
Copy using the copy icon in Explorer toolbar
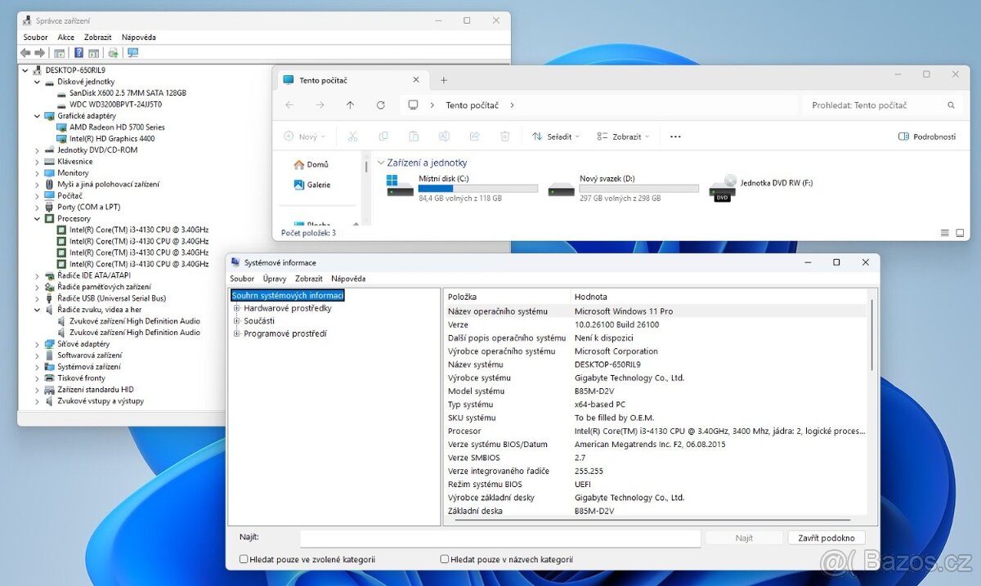(384, 136)
